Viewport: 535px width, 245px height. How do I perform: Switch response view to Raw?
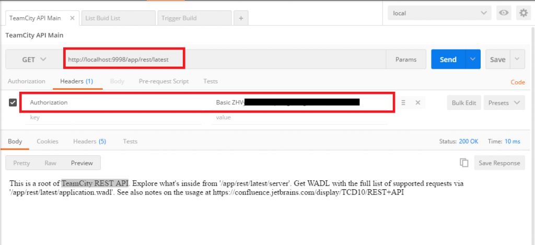51,163
